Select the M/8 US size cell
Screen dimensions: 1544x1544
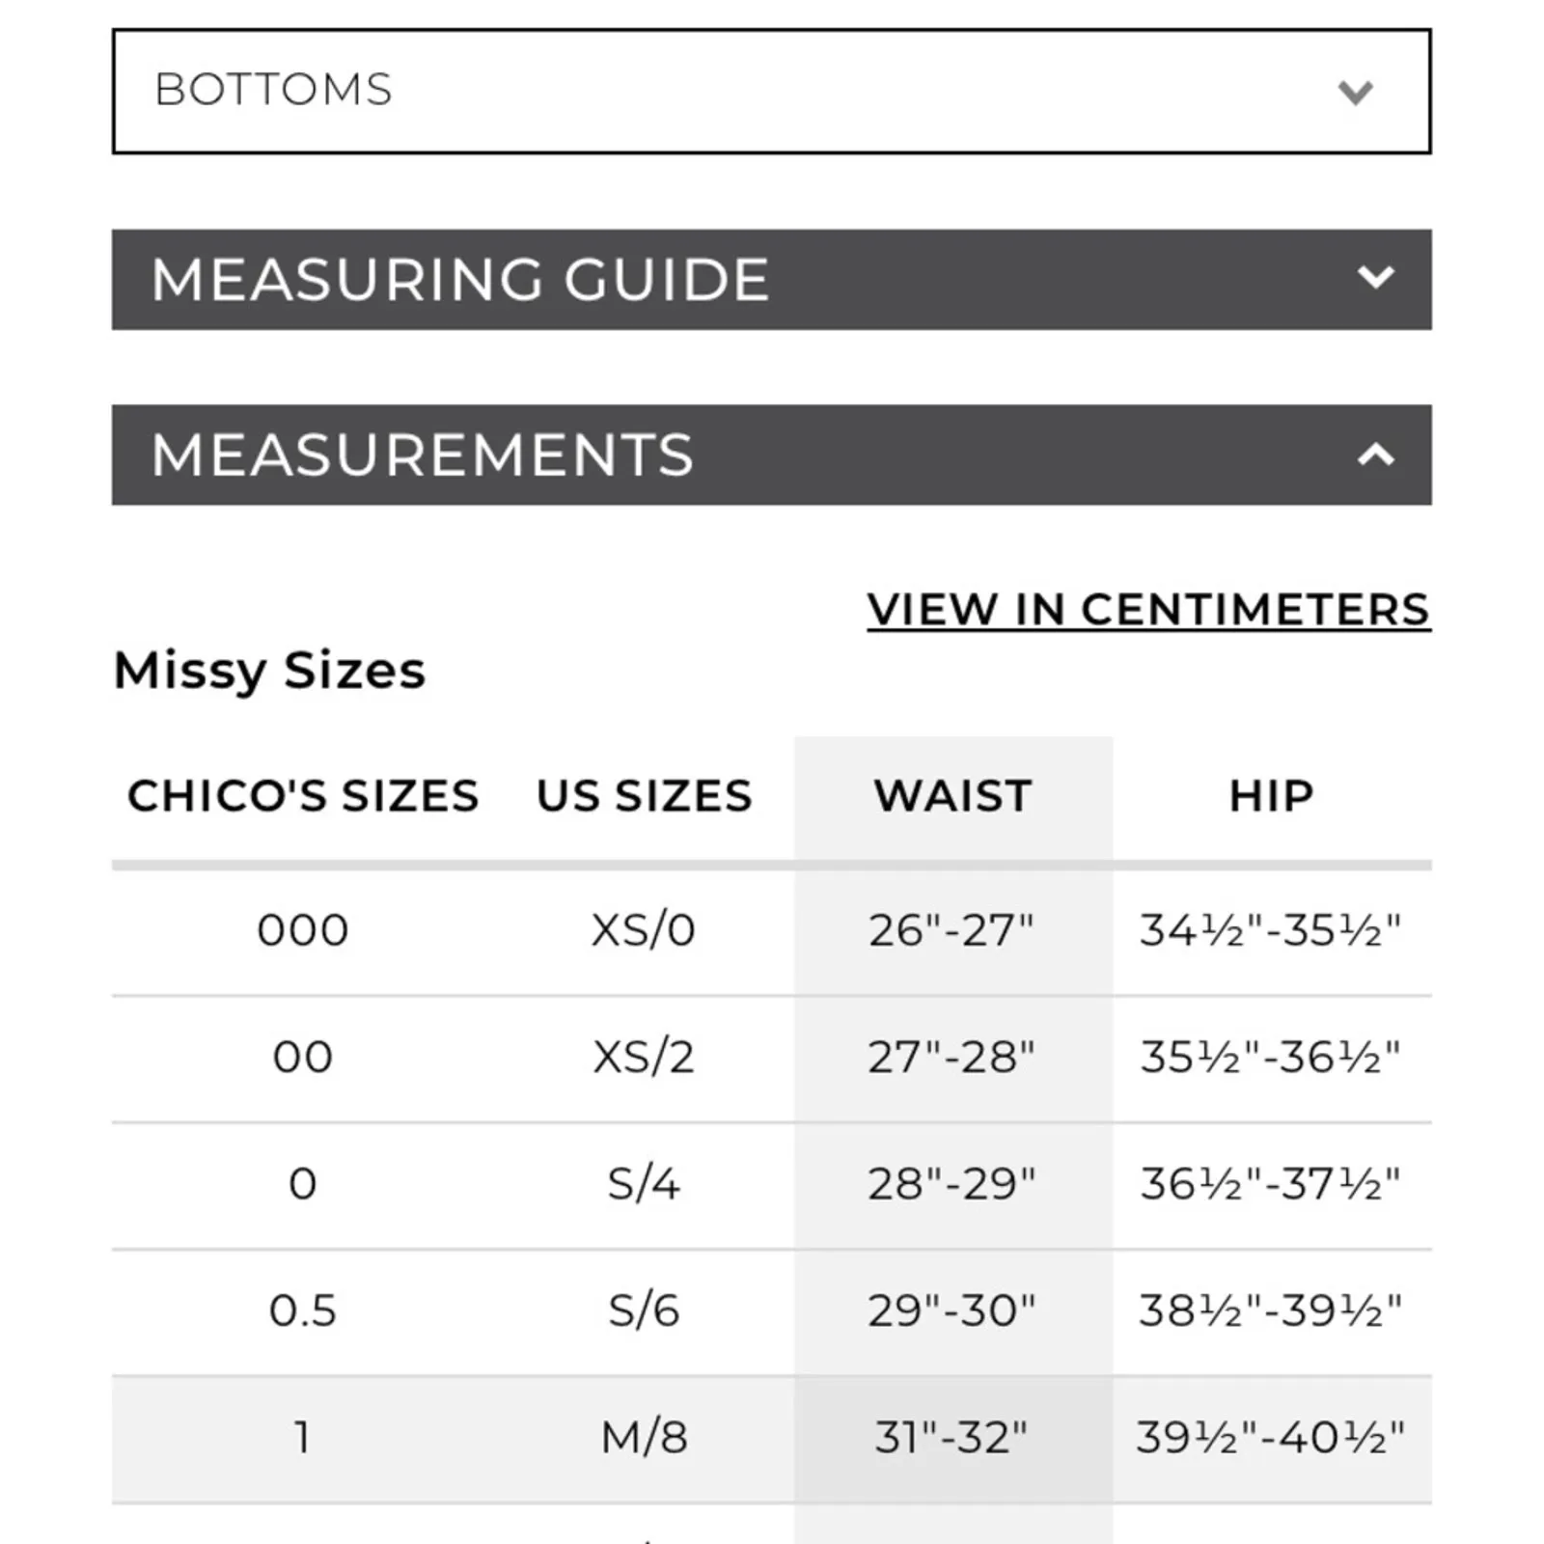click(x=644, y=1438)
